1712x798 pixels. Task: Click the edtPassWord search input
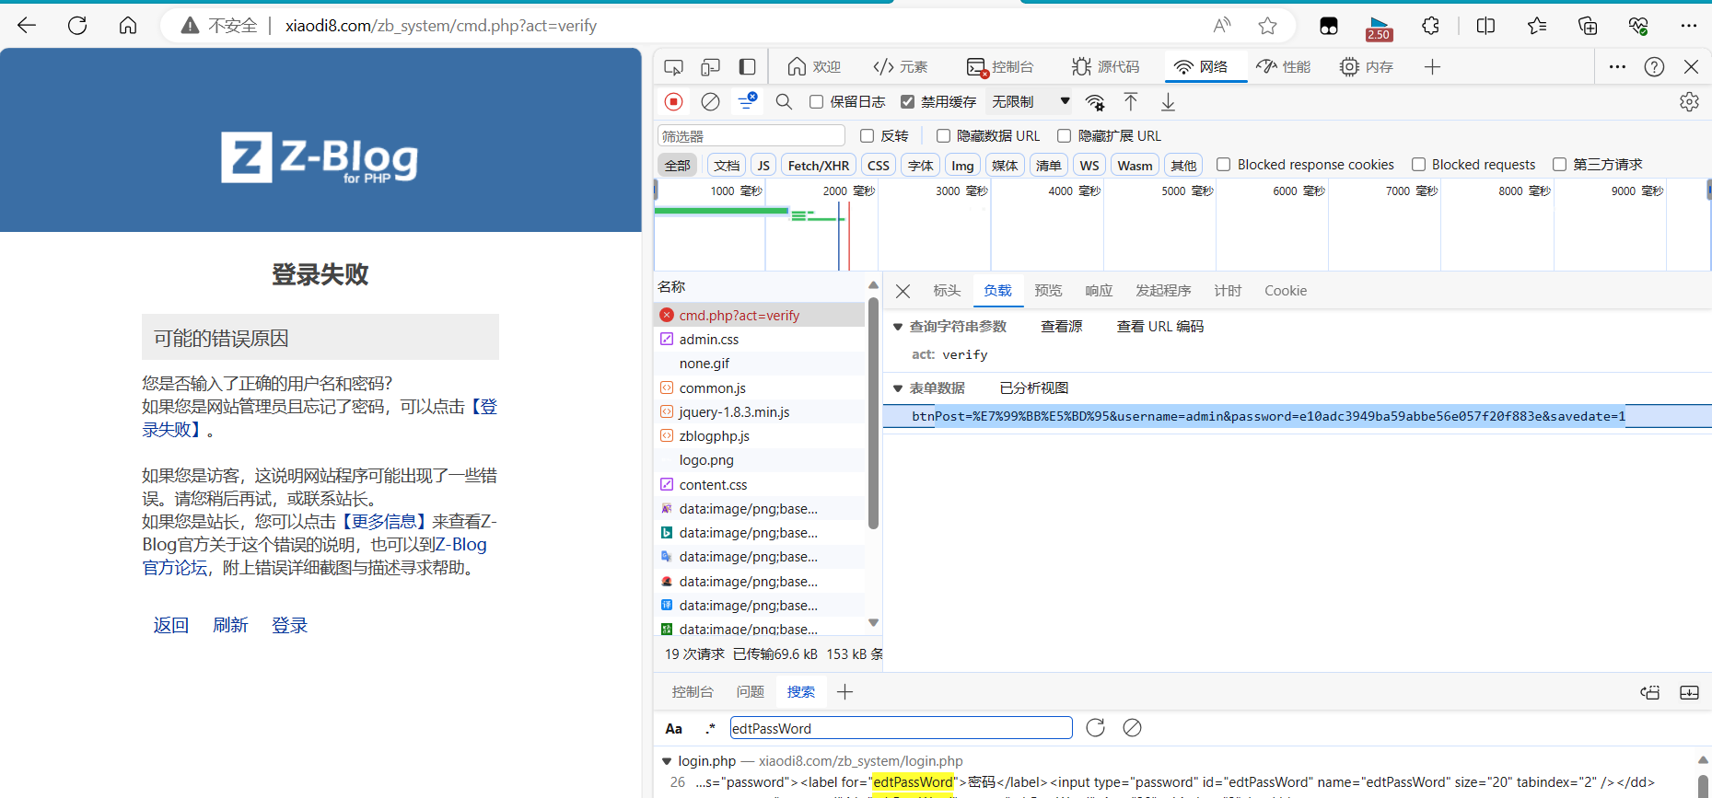pos(901,728)
